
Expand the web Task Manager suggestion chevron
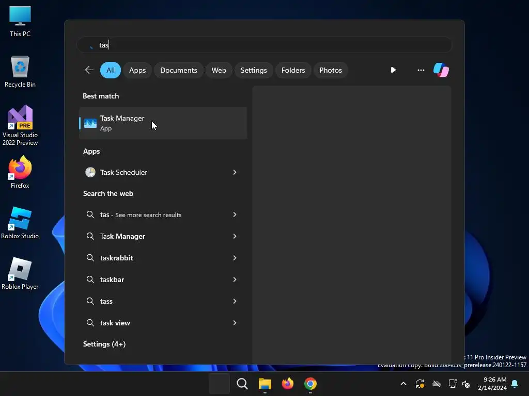pyautogui.click(x=235, y=236)
